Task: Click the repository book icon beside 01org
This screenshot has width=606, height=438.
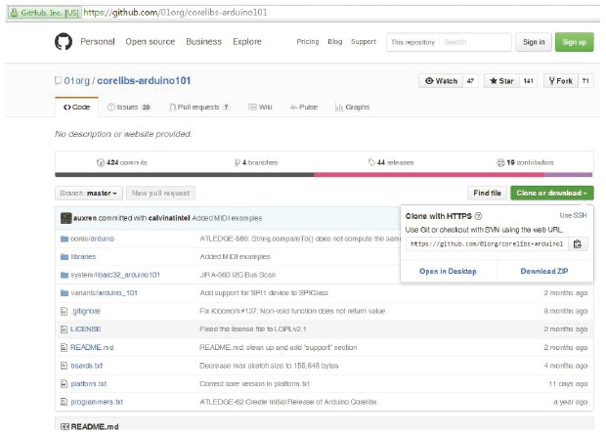Action: pyautogui.click(x=58, y=81)
